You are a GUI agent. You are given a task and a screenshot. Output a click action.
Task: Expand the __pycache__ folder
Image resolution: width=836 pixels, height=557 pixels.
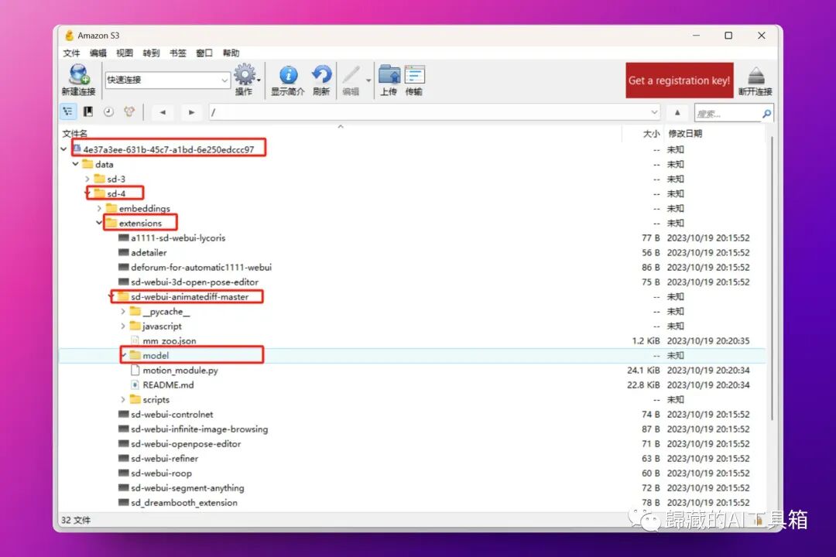(123, 311)
